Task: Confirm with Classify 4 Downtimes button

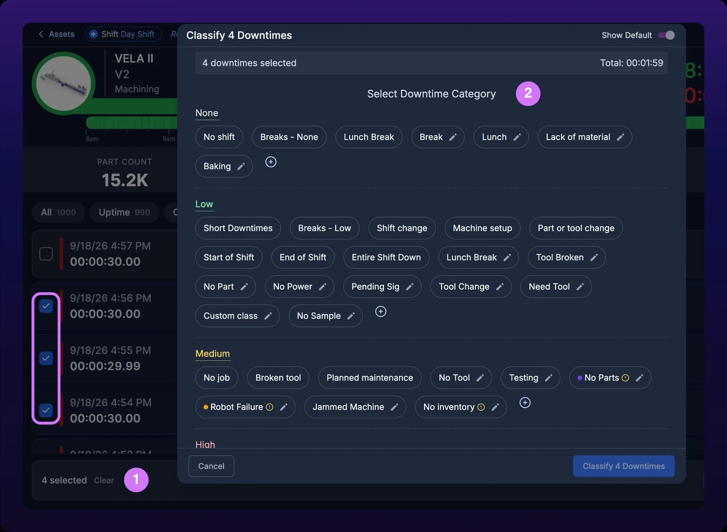Action: pos(623,466)
